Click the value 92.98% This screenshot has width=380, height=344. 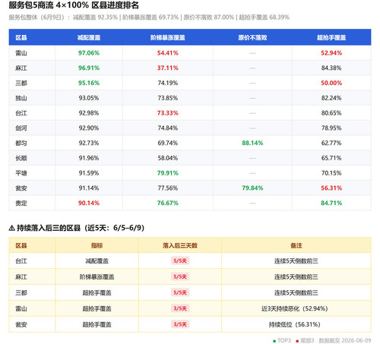click(x=89, y=113)
